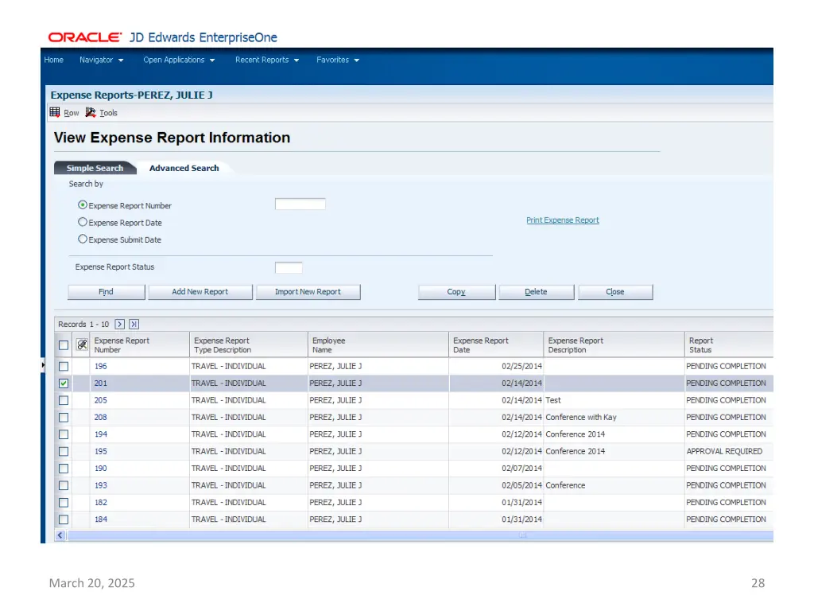Click the Delete button
The height and width of the screenshot is (611, 814).
[x=537, y=292]
